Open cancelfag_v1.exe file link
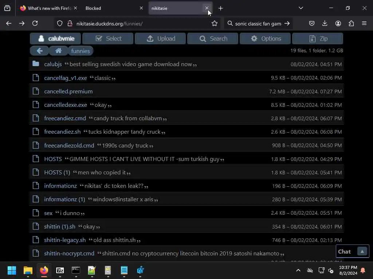The image size is (373, 279). (66, 78)
